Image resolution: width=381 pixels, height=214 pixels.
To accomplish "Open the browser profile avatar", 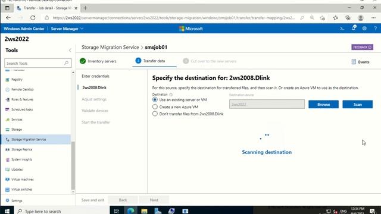I will point(361,18).
